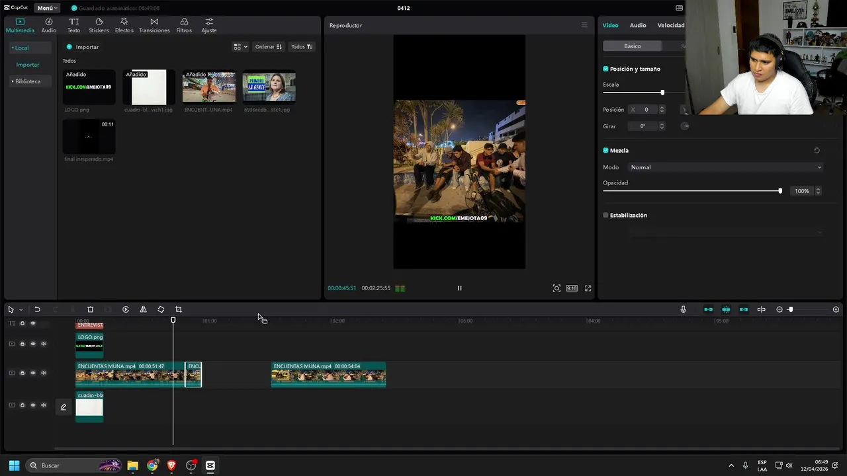Switch to the Video properties tab
Image resolution: width=847 pixels, height=476 pixels.
tap(610, 25)
